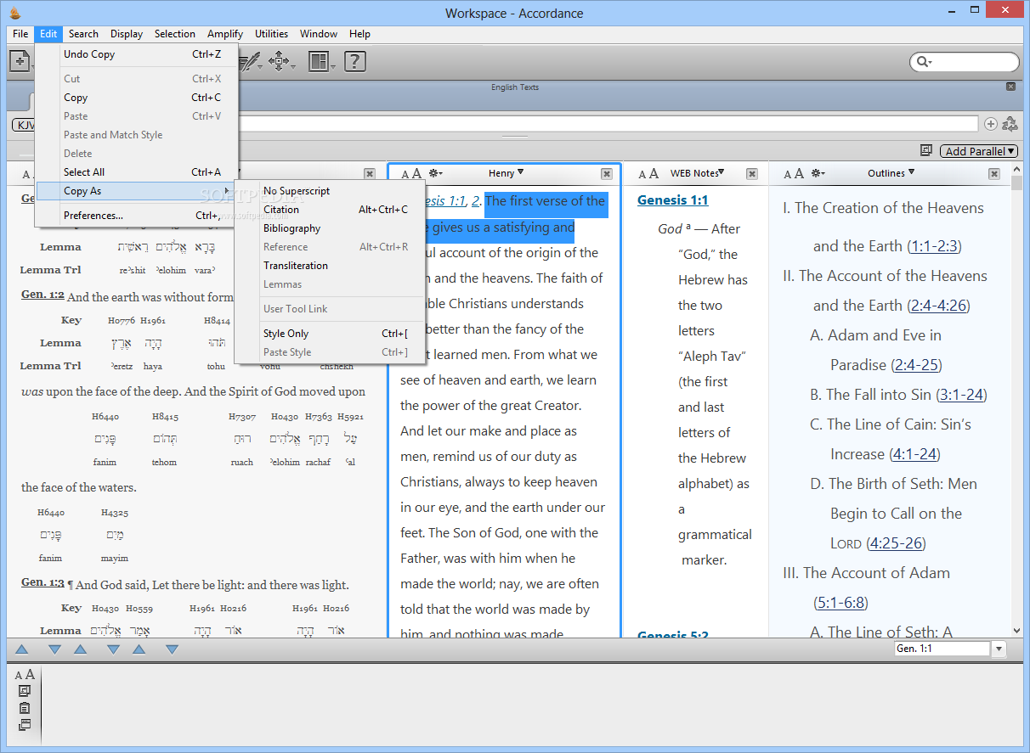
Task: Click scroll down arrow of Outlines scrollbar
Action: pyautogui.click(x=1017, y=631)
